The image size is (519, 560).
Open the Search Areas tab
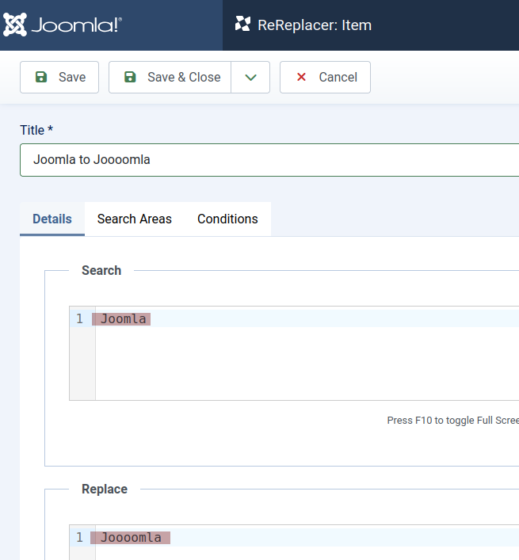pyautogui.click(x=134, y=219)
